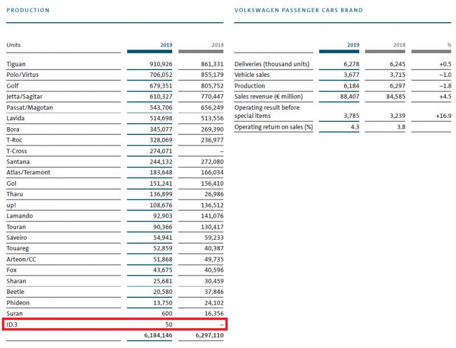Click the Lamando row label

[x=19, y=216]
